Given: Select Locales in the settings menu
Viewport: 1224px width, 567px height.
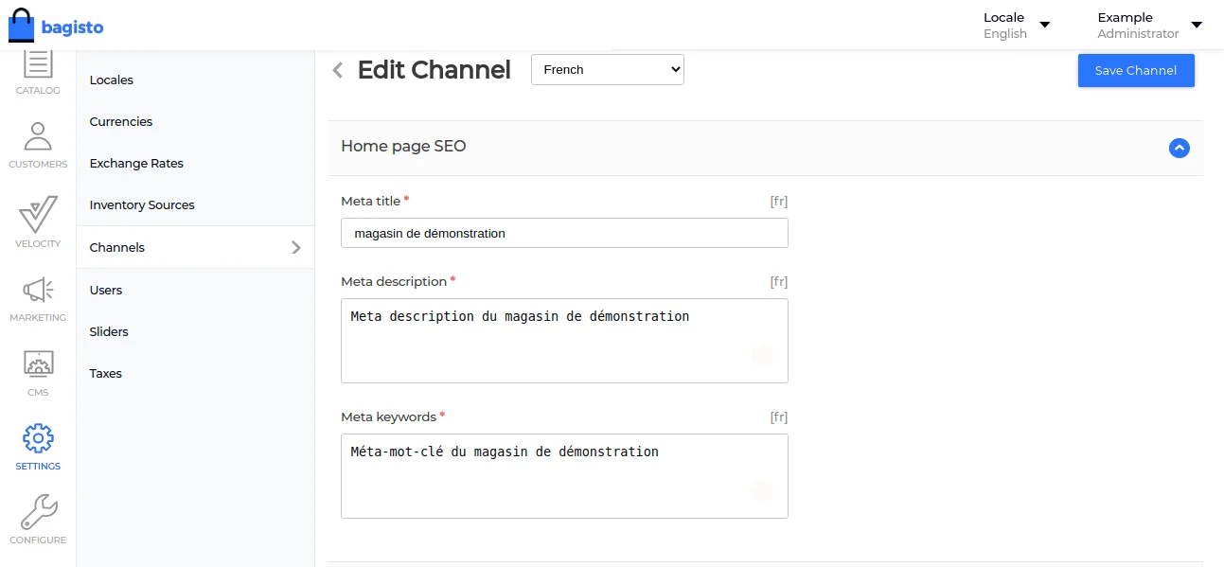Looking at the screenshot, I should pyautogui.click(x=112, y=80).
